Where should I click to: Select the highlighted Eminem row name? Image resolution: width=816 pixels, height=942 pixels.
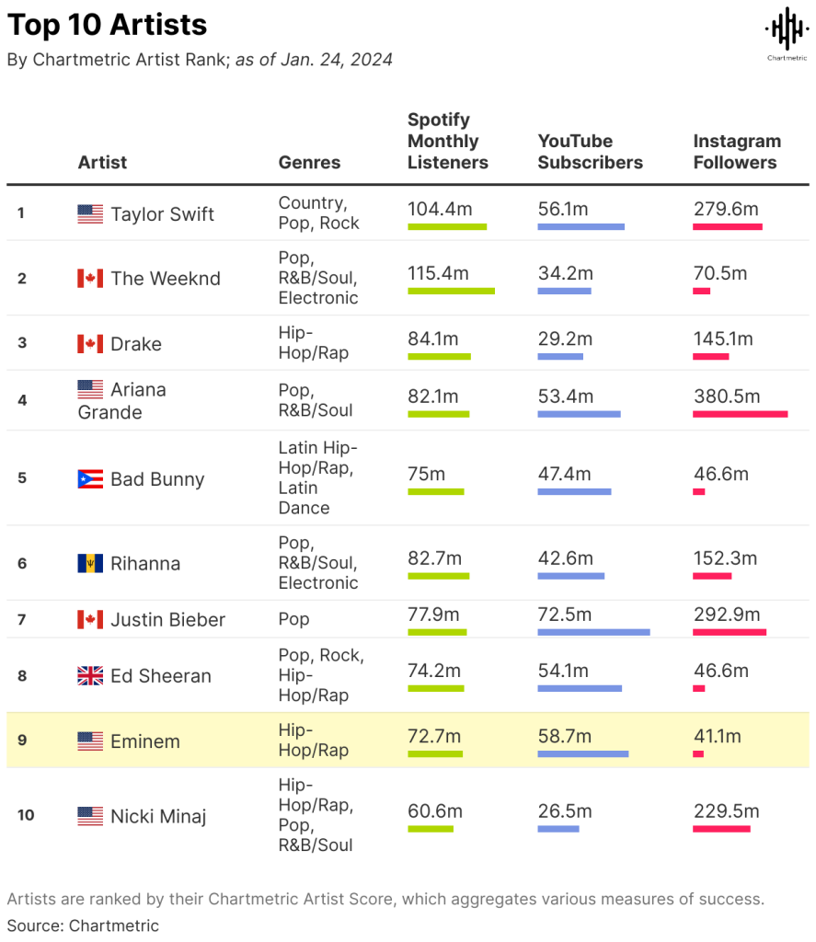145,741
